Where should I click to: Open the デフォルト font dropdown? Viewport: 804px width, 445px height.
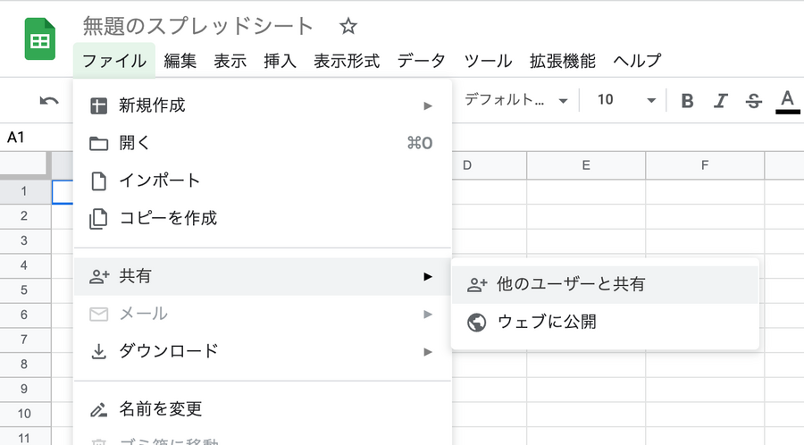515,100
